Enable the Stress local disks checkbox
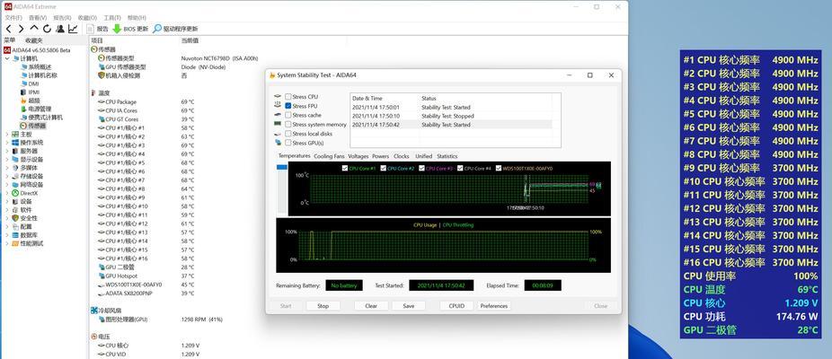This screenshot has width=832, height=359. tap(288, 134)
